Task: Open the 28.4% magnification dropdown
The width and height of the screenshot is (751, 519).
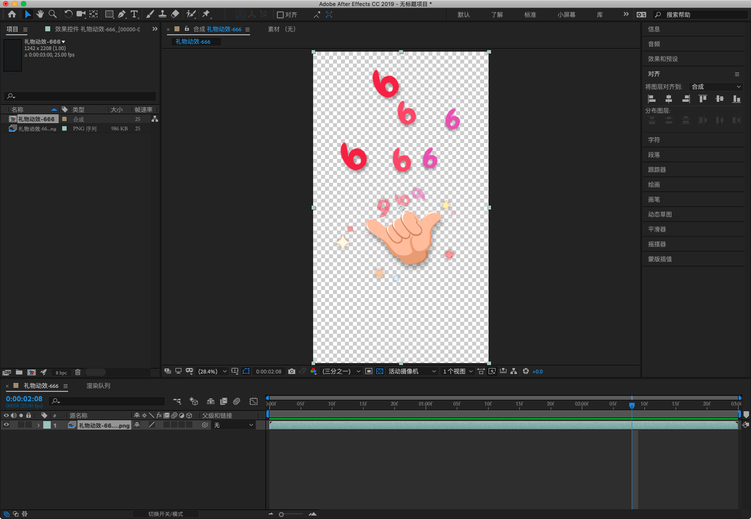Action: click(212, 371)
